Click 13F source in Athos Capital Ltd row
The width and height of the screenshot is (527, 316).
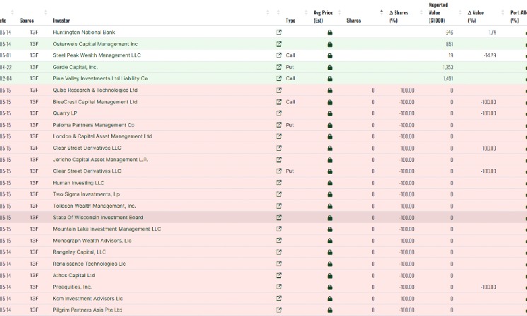click(x=34, y=276)
